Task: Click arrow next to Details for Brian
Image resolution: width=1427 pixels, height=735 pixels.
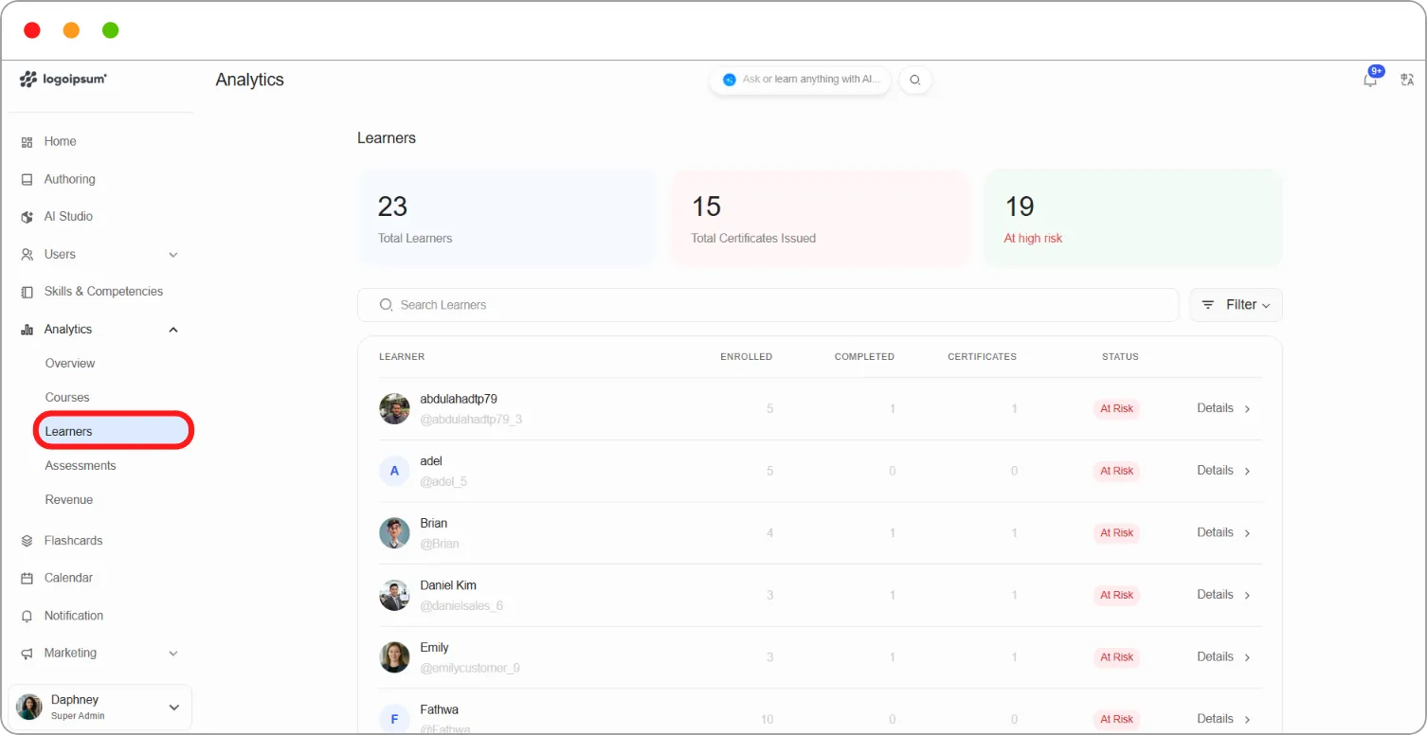Action: pyautogui.click(x=1247, y=533)
